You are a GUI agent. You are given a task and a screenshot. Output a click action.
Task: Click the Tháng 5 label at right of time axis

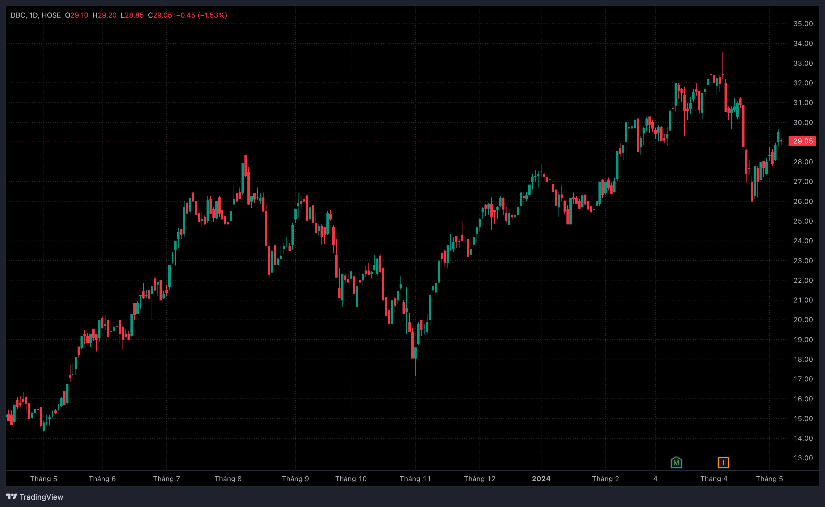769,479
